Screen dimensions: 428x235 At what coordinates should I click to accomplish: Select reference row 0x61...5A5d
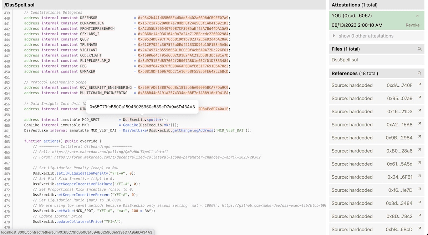coord(376,164)
